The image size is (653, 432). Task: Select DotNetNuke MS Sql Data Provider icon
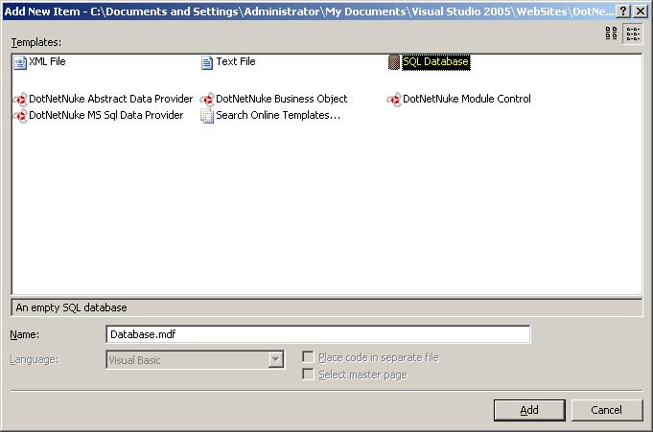(20, 116)
